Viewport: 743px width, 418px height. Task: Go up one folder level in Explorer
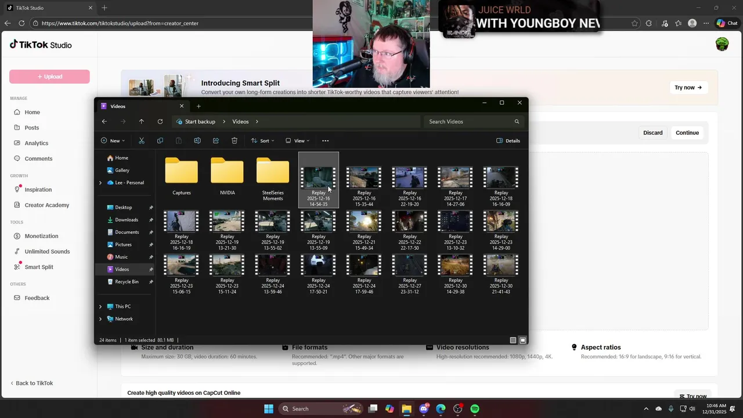tap(142, 121)
